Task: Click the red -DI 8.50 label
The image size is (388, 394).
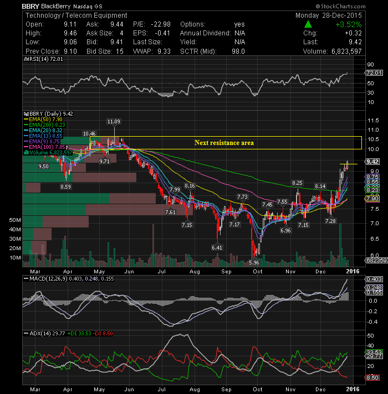Action: (103, 334)
